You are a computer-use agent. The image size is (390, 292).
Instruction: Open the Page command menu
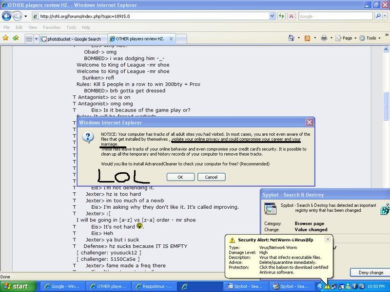[x=346, y=38]
